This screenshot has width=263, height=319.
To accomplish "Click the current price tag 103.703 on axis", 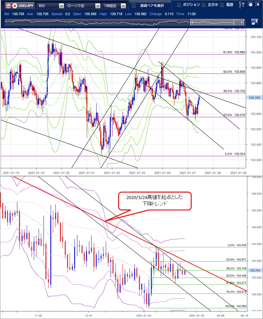I will (254, 98).
